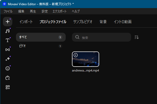The image size is (157, 104).
Task: Click into the 検索 search field
Action: click(102, 37)
